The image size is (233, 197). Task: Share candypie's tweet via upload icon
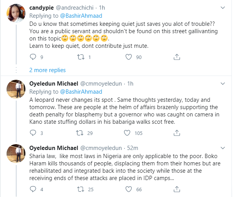pyautogui.click(x=177, y=57)
